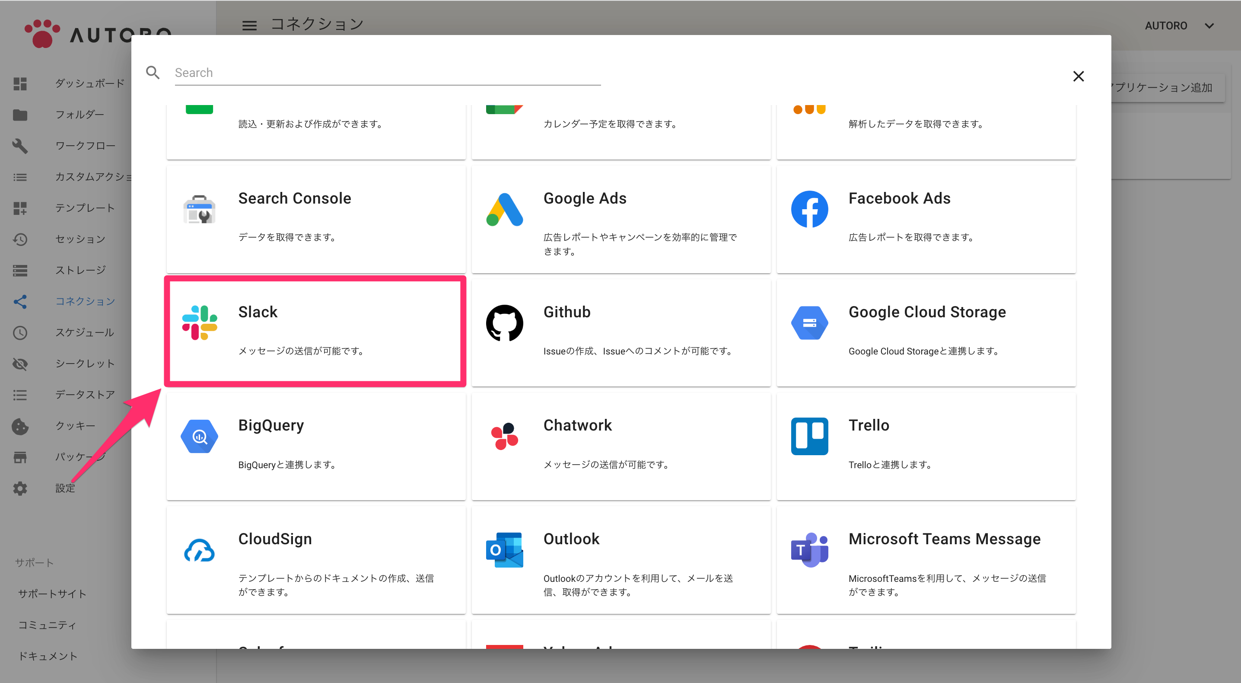Open the Search Console connection card
This screenshot has width=1241, height=683.
click(316, 219)
